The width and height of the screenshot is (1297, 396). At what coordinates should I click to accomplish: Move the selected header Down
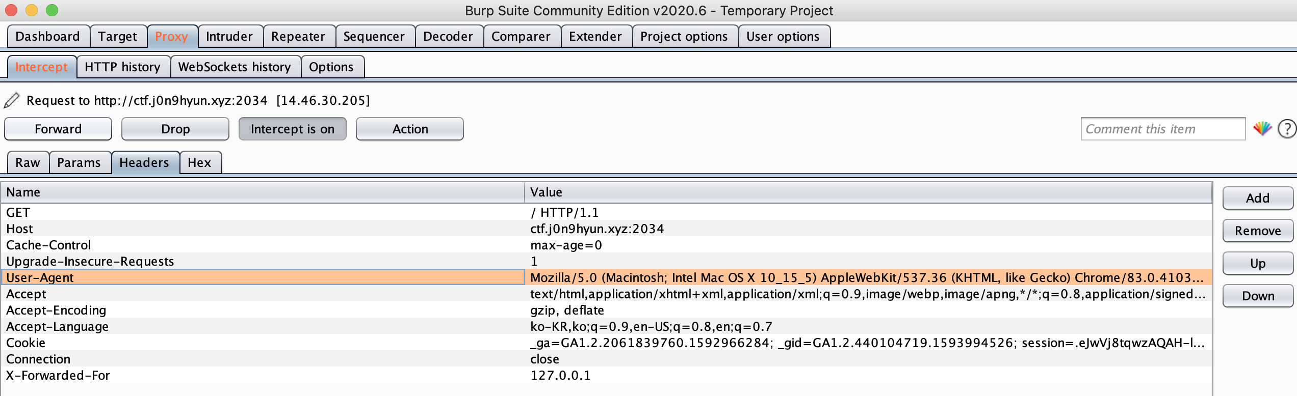(x=1258, y=296)
